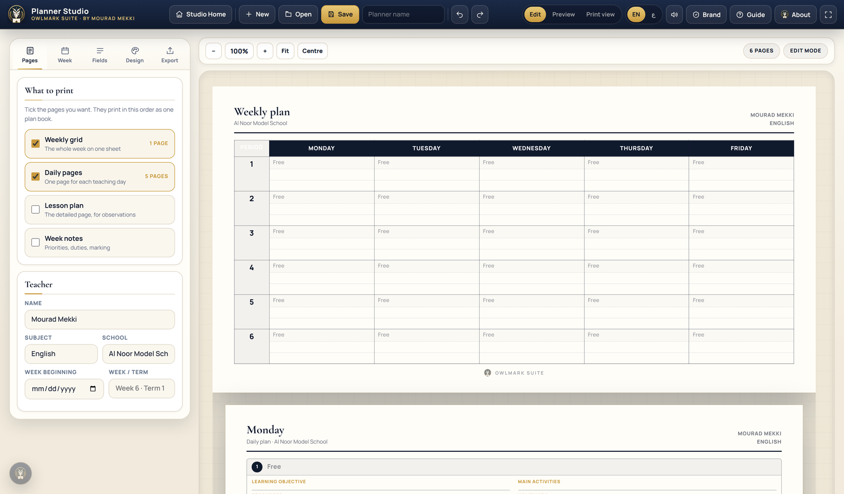
Task: Click the Week beginning date field
Action: (64, 389)
